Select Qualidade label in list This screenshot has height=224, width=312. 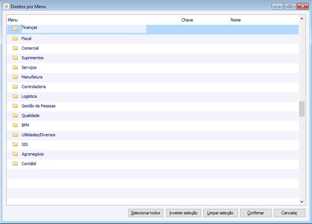pos(30,116)
